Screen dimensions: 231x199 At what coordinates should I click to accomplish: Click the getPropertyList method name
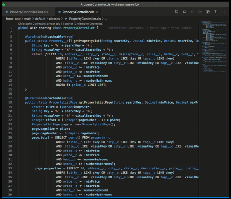point(87,41)
